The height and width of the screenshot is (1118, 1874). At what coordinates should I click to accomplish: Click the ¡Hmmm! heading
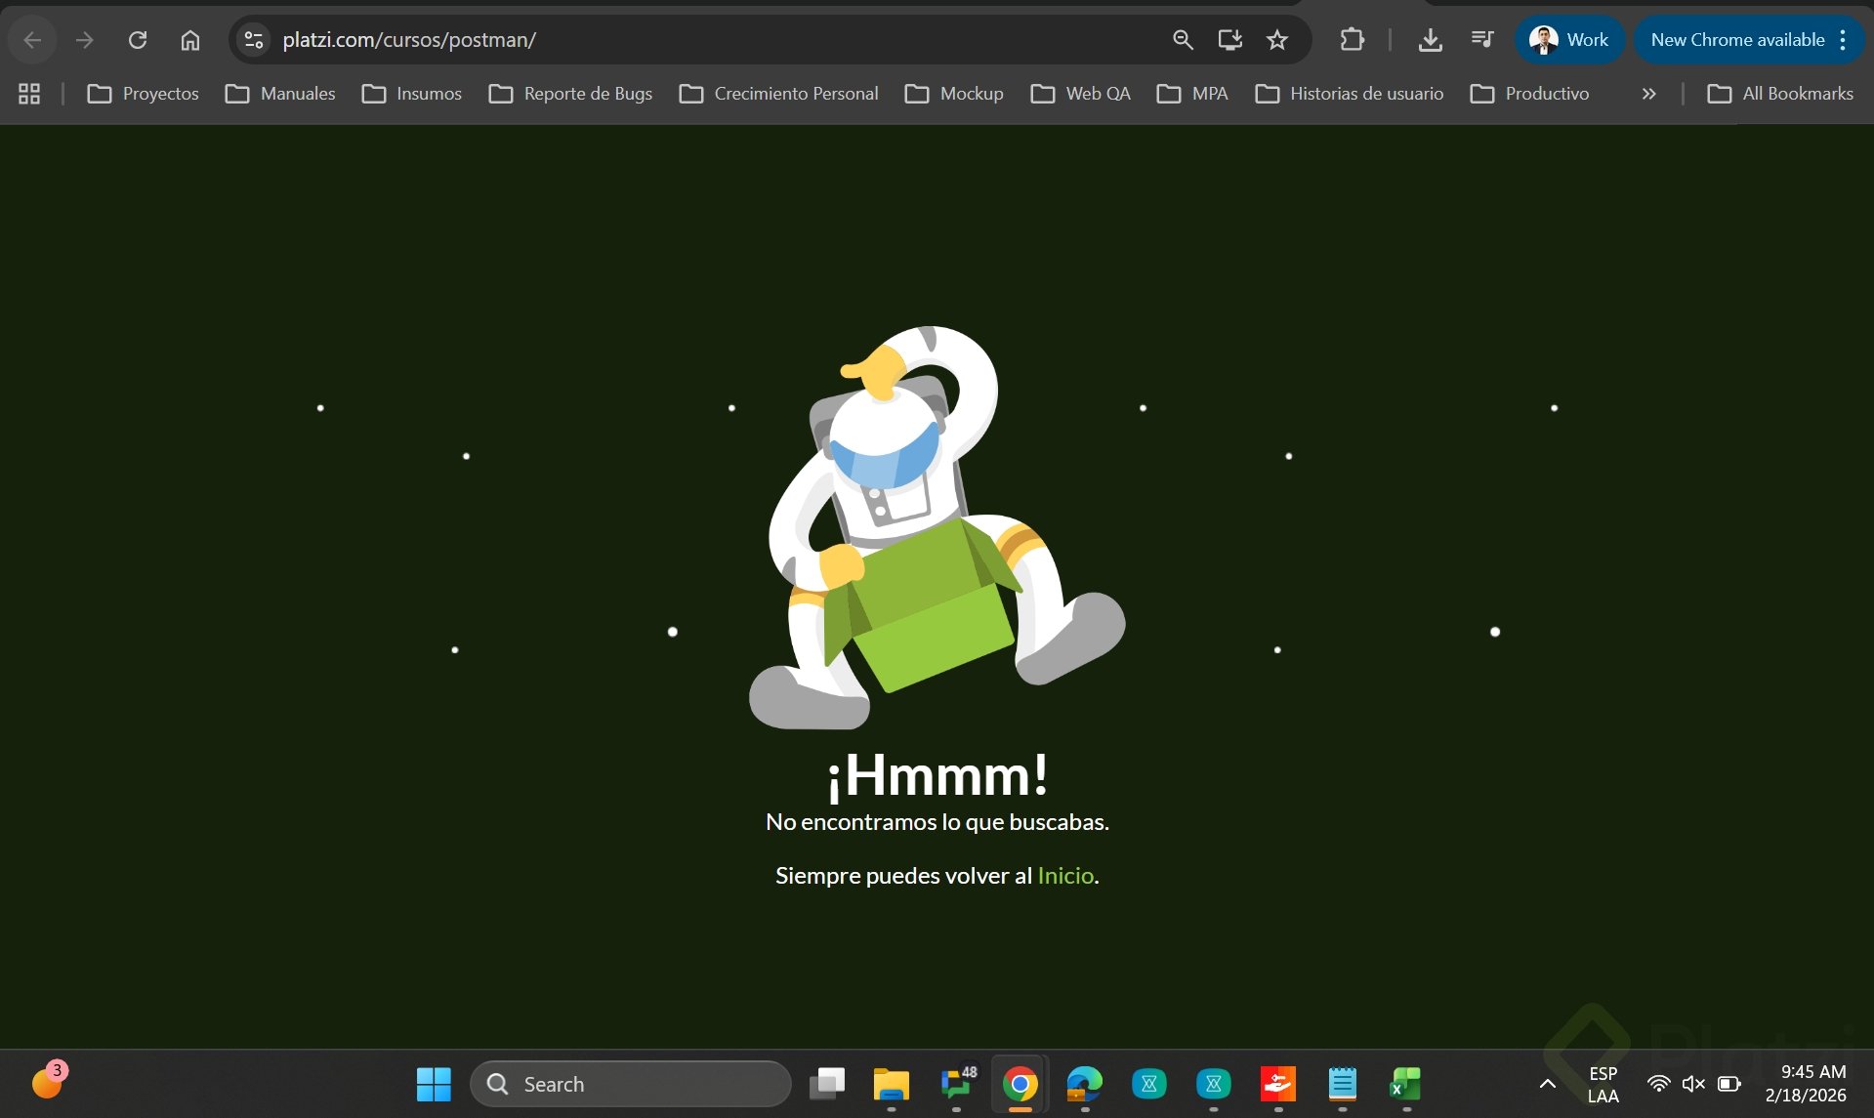tap(937, 775)
